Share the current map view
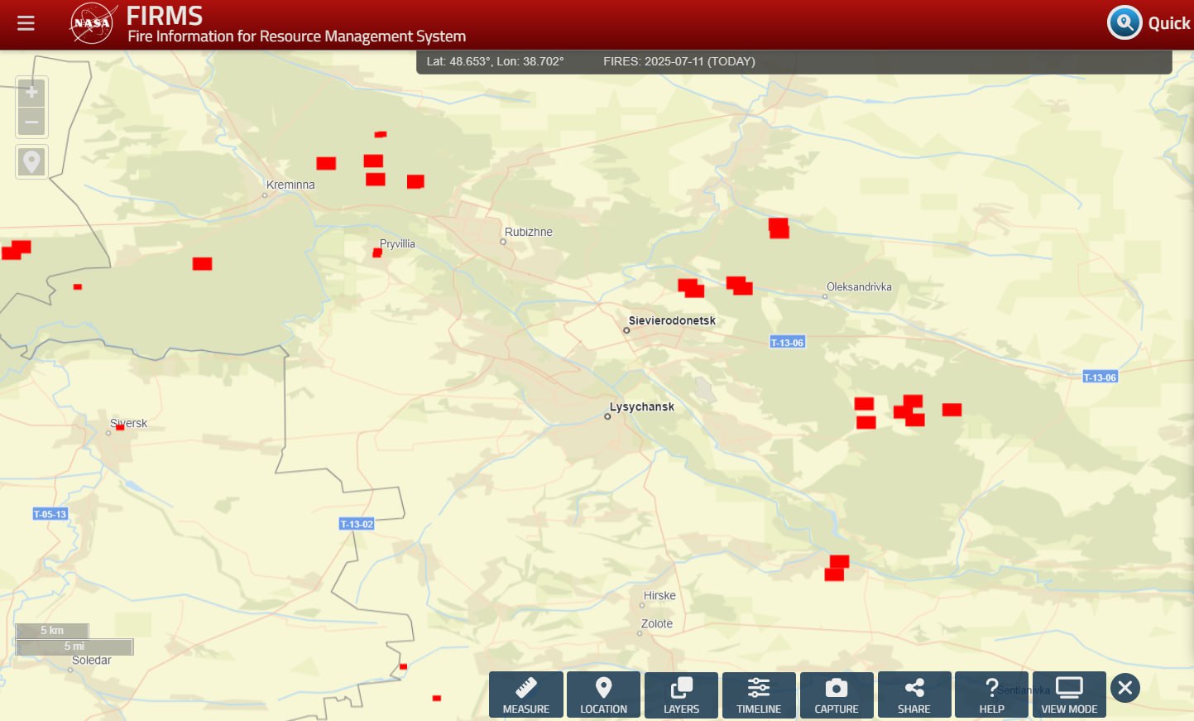This screenshot has height=721, width=1194. point(913,695)
